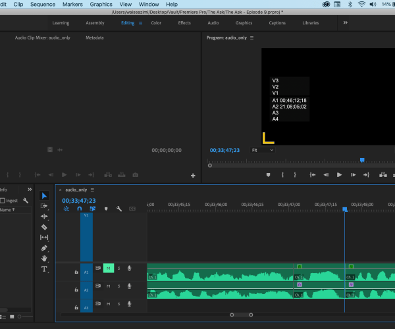The image size is (395, 329).
Task: Select the Pen tool
Action: tap(44, 248)
